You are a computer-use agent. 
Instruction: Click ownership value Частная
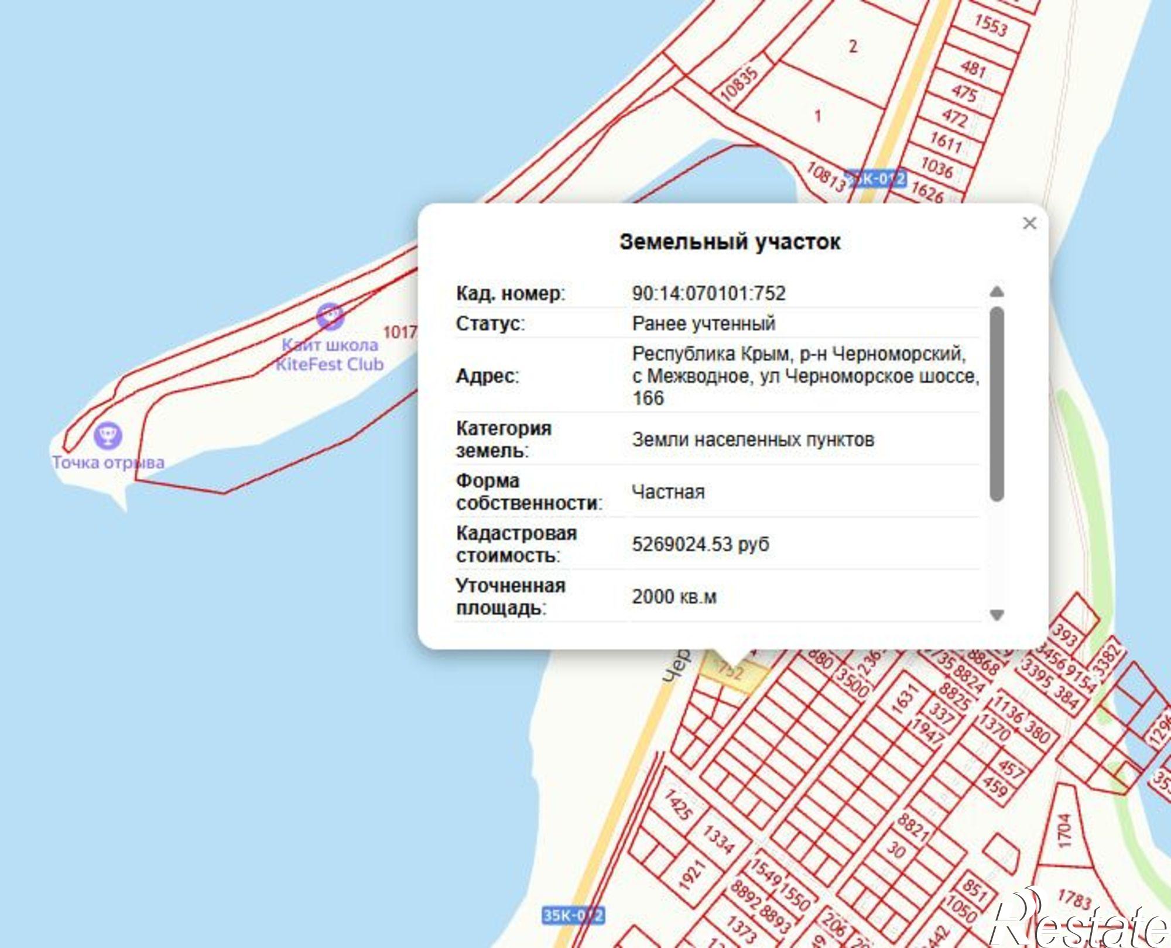coord(668,492)
